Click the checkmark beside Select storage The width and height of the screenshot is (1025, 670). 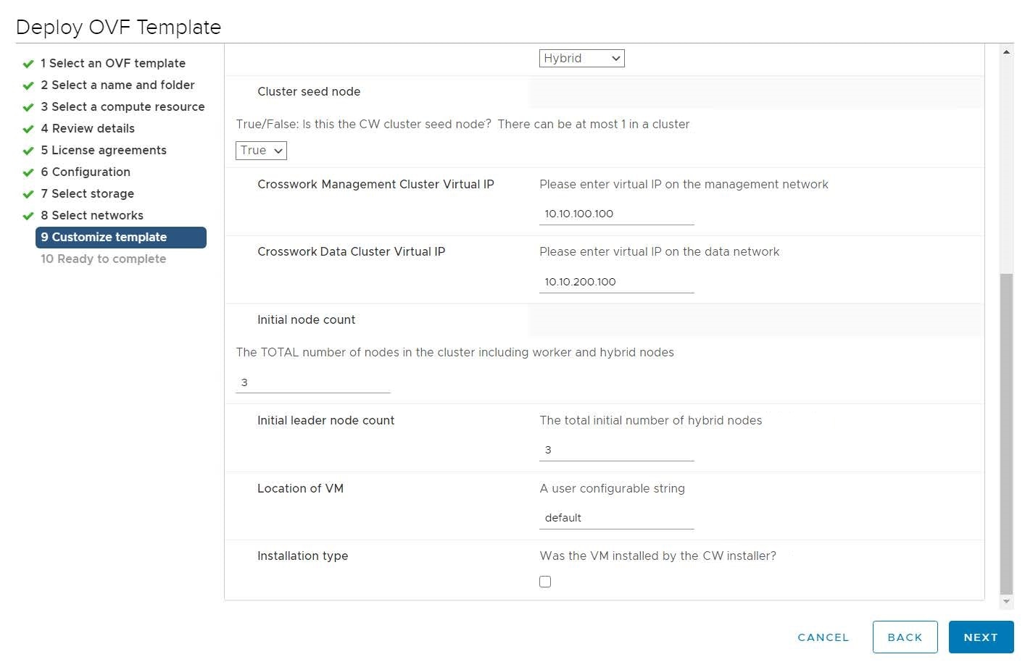point(28,194)
